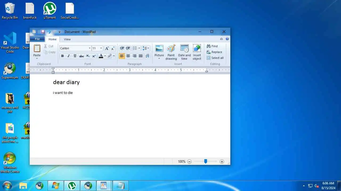The height and width of the screenshot is (191, 341).
Task: Decrease paragraph indent
Action: [122, 48]
